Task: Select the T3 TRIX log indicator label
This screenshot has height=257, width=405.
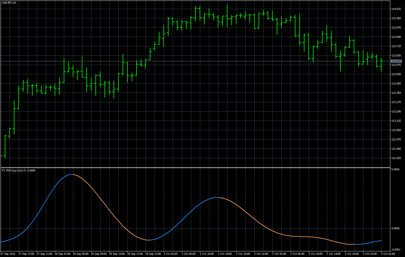Action: click(18, 171)
